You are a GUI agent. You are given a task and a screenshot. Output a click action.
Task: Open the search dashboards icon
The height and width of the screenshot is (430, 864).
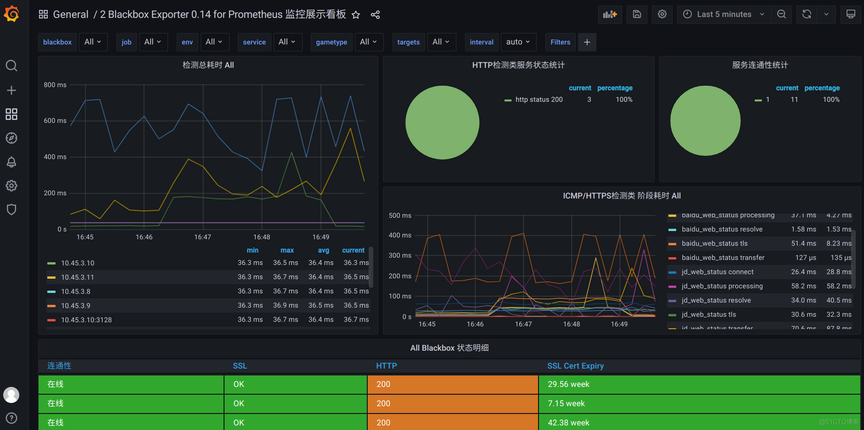tap(11, 66)
